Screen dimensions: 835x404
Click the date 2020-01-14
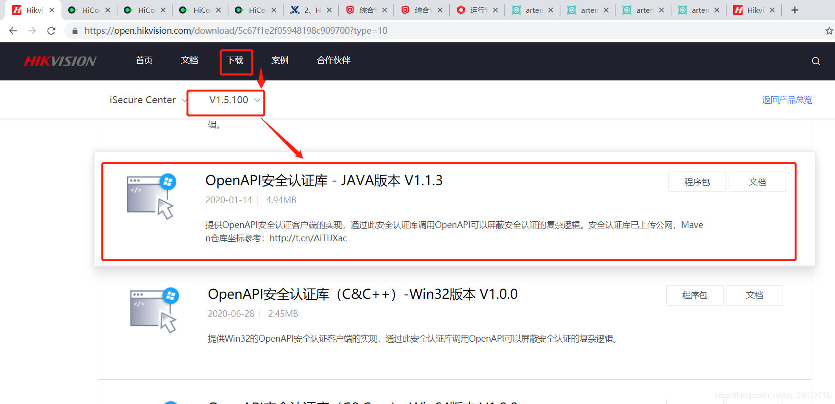point(229,200)
